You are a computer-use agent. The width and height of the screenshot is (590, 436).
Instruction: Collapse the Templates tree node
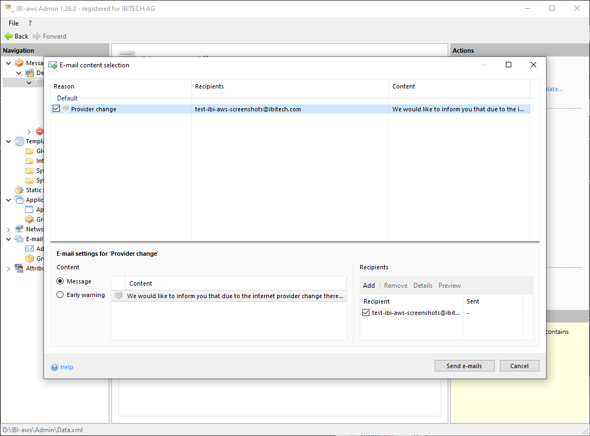(9, 141)
